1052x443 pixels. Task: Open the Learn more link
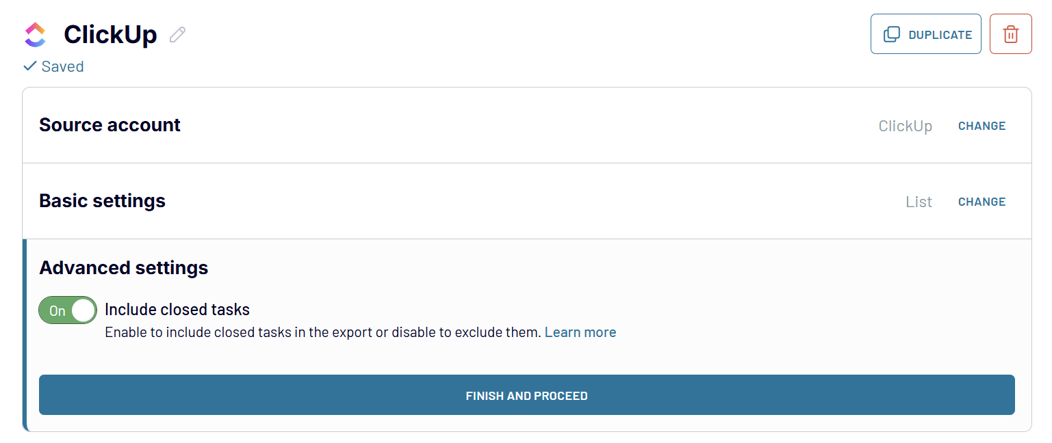580,332
